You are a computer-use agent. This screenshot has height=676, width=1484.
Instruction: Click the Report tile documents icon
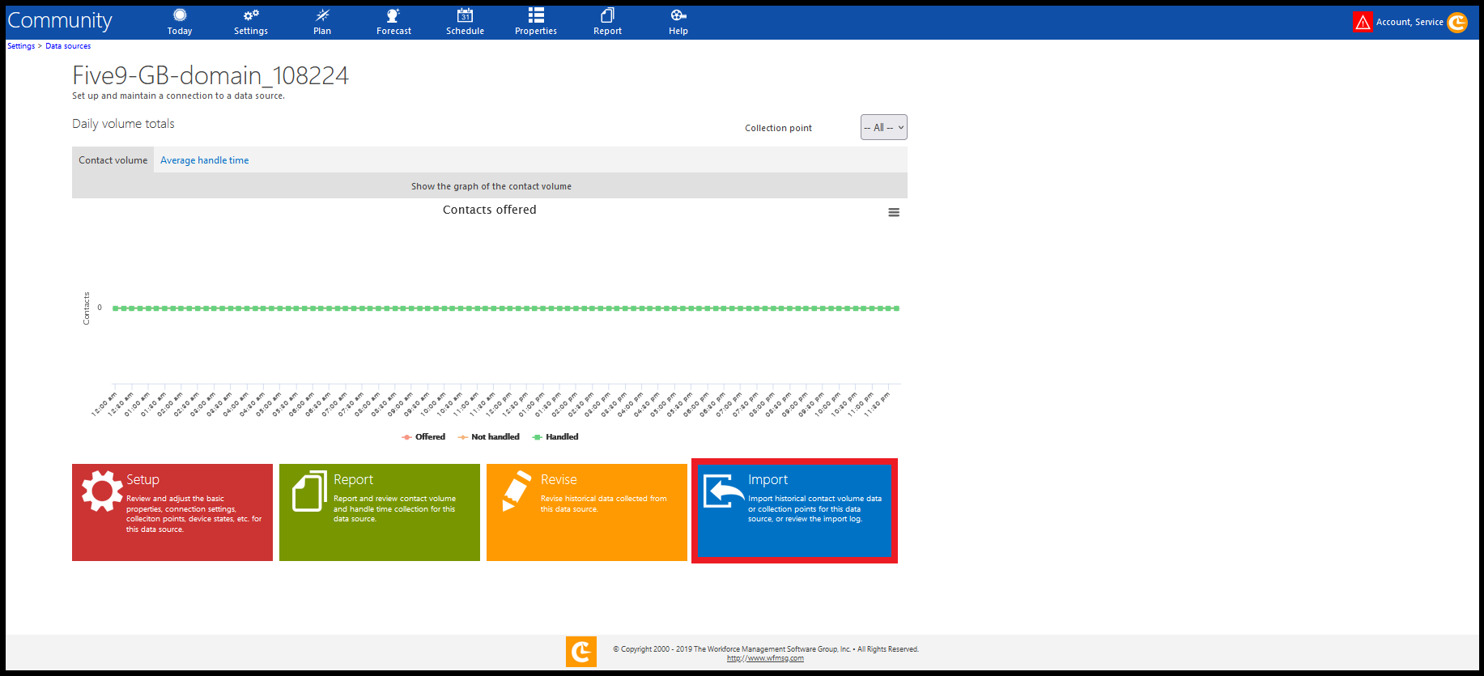click(309, 491)
